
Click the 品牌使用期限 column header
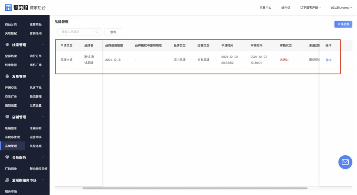[x=114, y=46]
